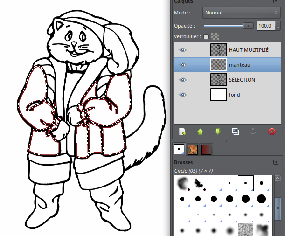Toggle the lock alpha channel icon
285x236 pixels.
(x=215, y=36)
